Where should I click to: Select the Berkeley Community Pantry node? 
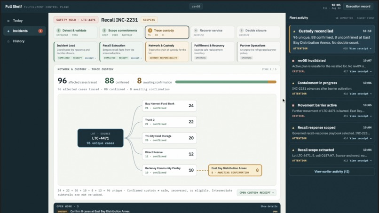point(169,170)
